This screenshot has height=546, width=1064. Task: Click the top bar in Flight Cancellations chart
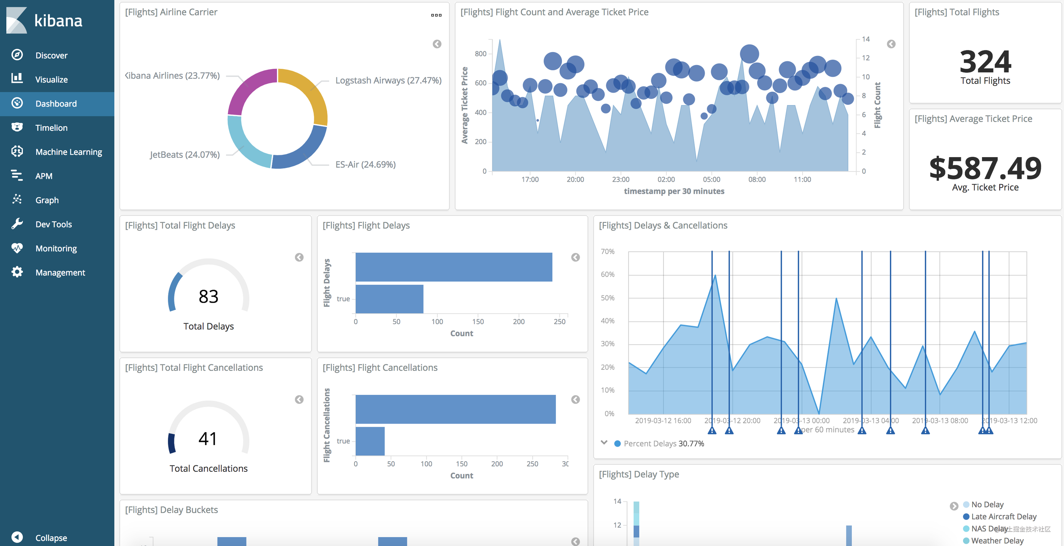[x=455, y=409]
